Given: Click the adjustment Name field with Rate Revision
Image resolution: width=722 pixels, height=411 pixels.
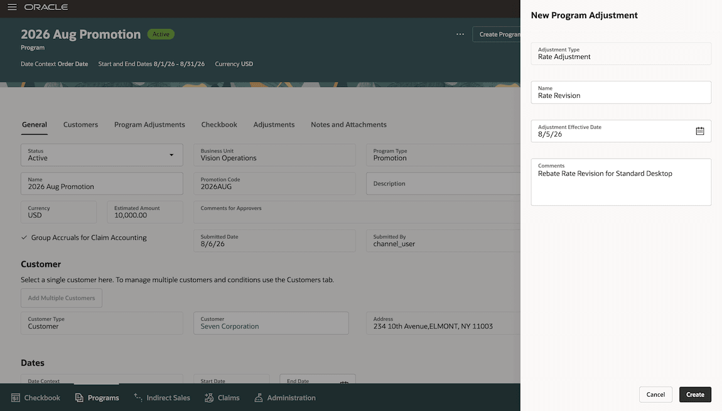Looking at the screenshot, I should tap(621, 92).
